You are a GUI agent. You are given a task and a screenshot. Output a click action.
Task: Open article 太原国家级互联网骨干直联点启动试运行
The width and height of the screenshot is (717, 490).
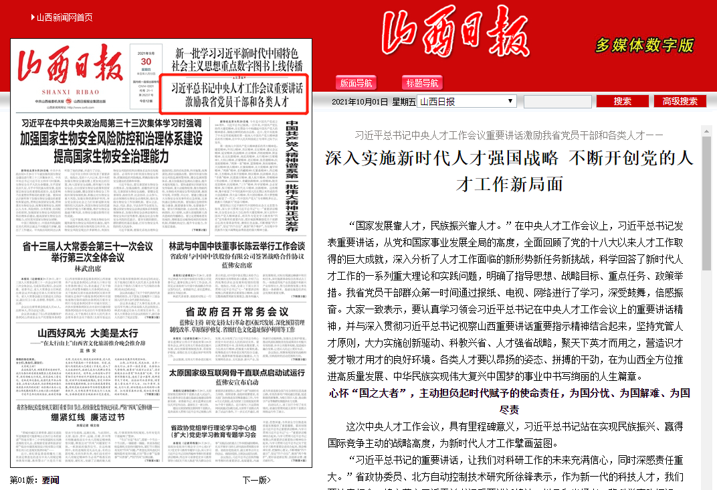tap(237, 372)
